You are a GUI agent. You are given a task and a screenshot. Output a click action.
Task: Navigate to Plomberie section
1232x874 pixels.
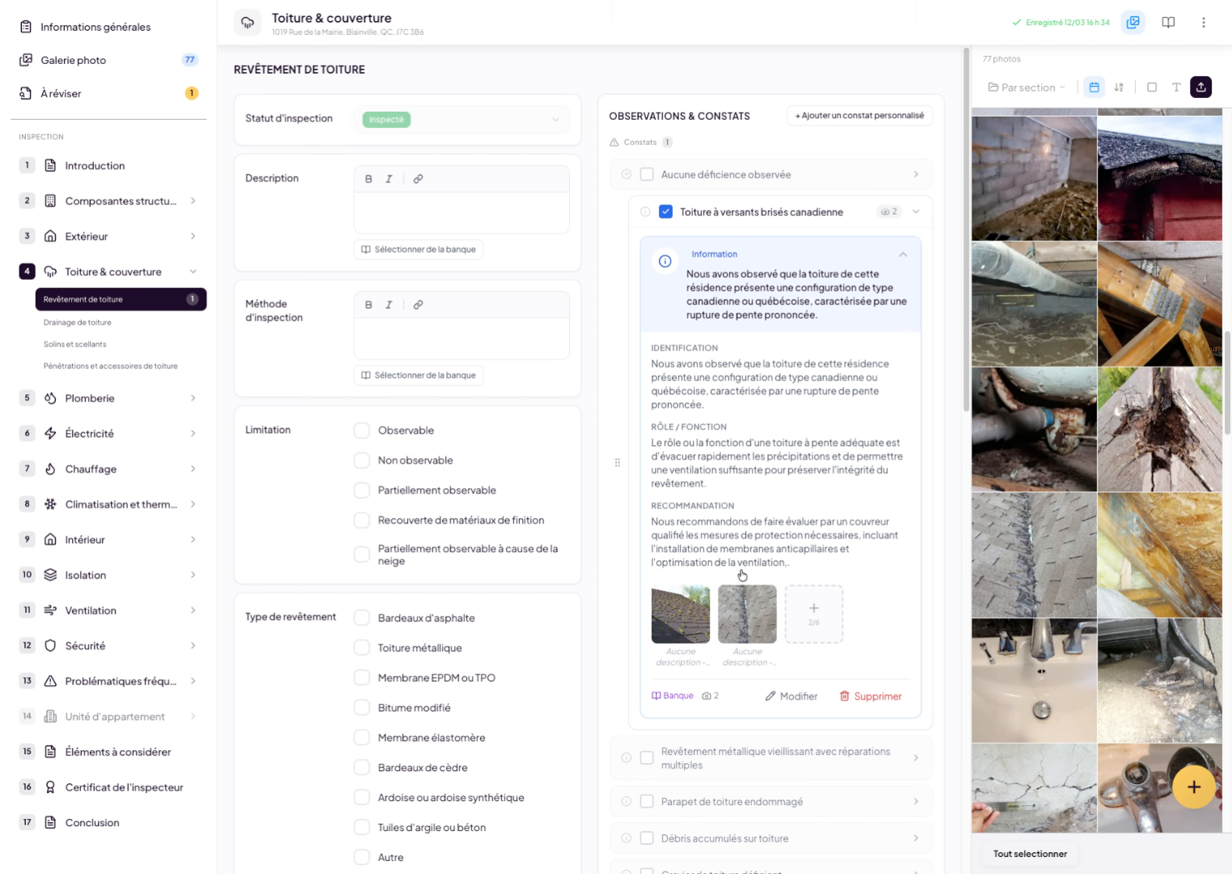(90, 398)
